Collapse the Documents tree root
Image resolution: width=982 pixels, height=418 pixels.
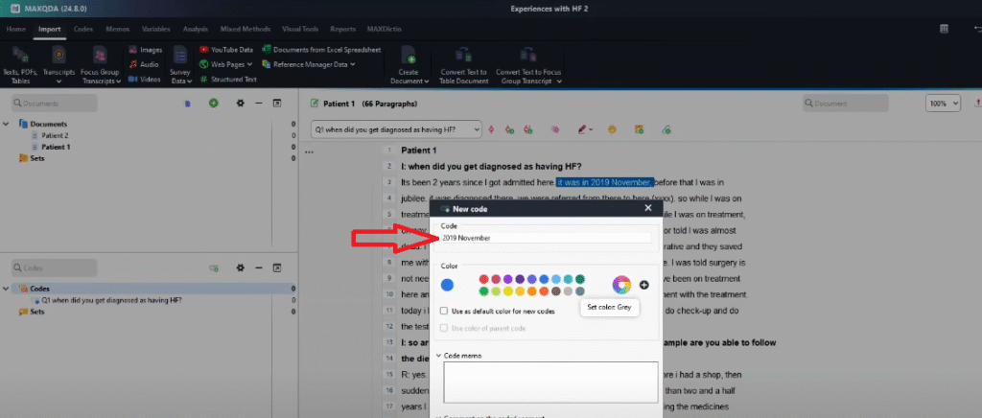6,124
